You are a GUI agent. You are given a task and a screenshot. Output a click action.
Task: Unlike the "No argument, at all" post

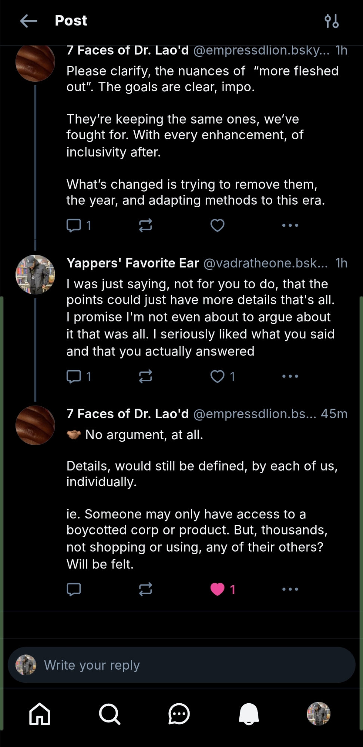(217, 589)
